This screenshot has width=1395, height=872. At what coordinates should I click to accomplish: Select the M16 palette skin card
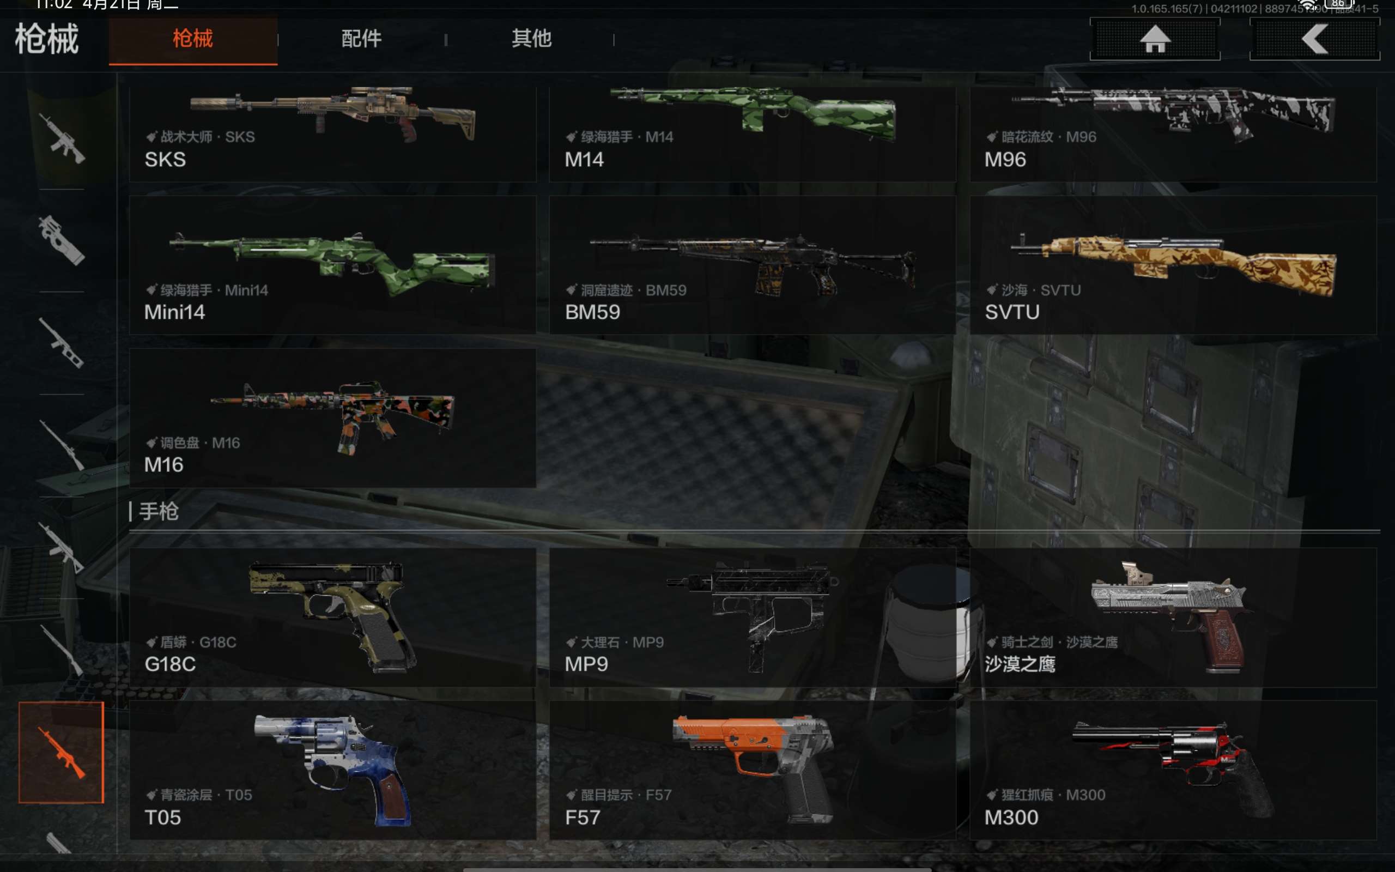coord(332,418)
